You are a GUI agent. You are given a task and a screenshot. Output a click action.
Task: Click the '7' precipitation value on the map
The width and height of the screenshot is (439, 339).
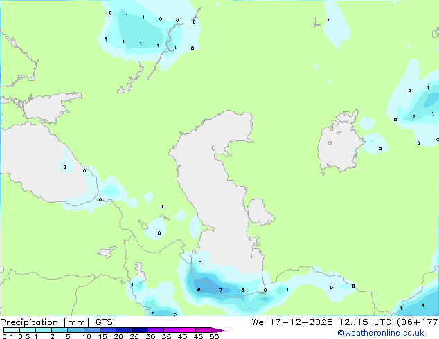tap(221, 290)
